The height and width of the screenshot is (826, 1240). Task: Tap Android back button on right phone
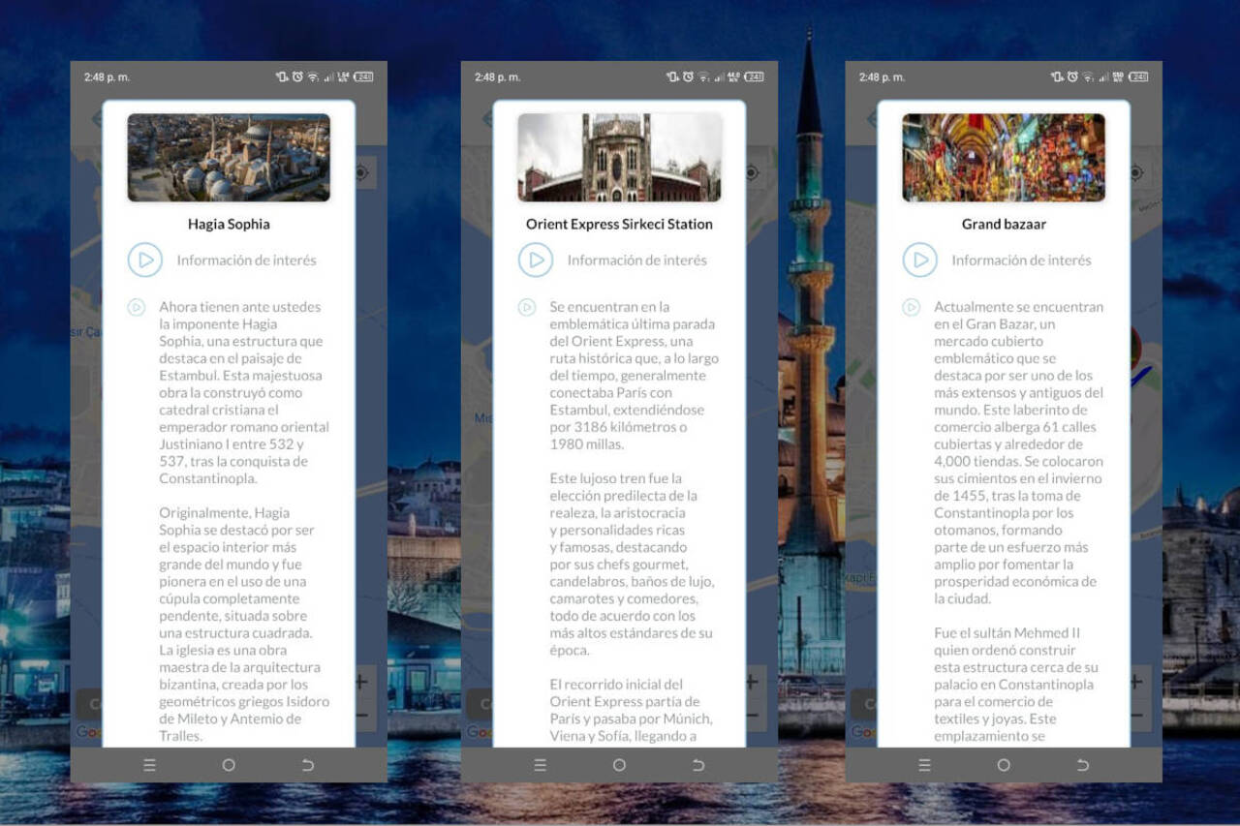click(1083, 765)
